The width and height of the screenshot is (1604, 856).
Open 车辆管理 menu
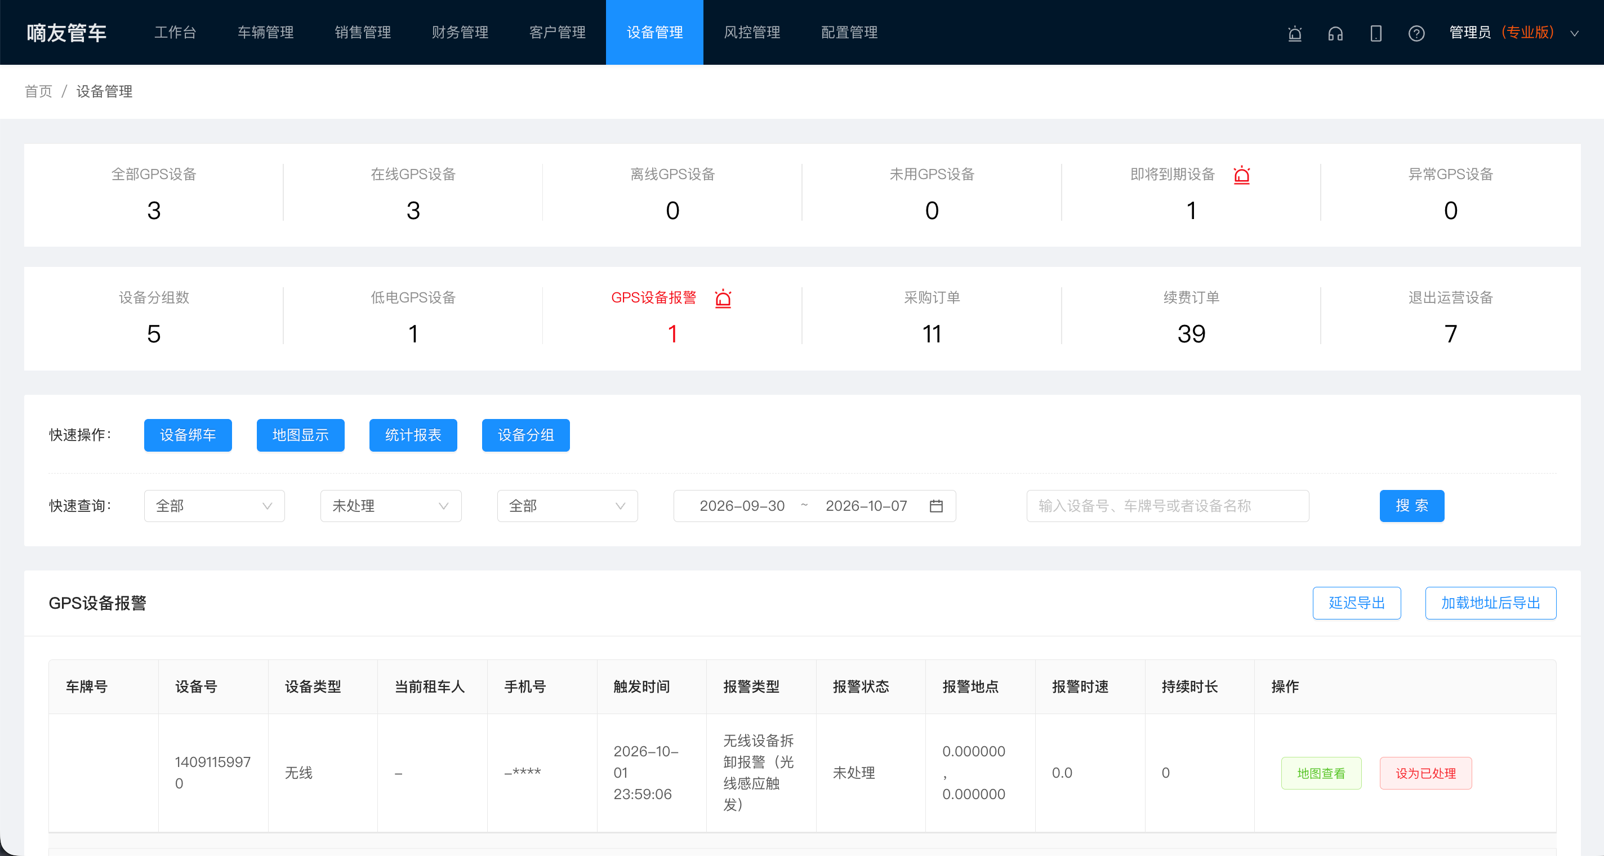pos(265,32)
